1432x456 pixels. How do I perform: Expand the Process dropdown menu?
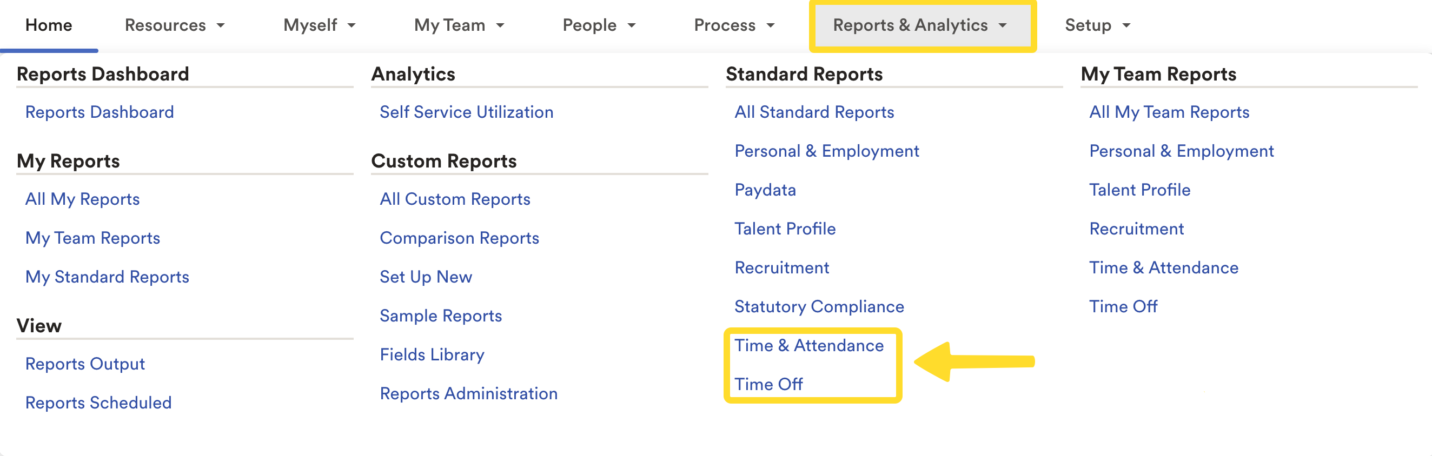coord(733,25)
